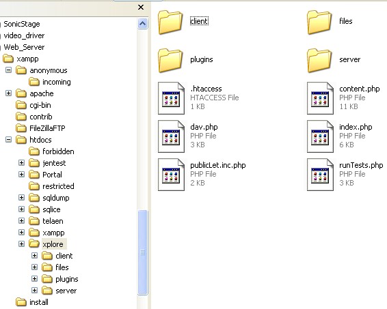This screenshot has width=387, height=309.
Task: Select video_driver in the folder tree
Action: [x=24, y=35]
